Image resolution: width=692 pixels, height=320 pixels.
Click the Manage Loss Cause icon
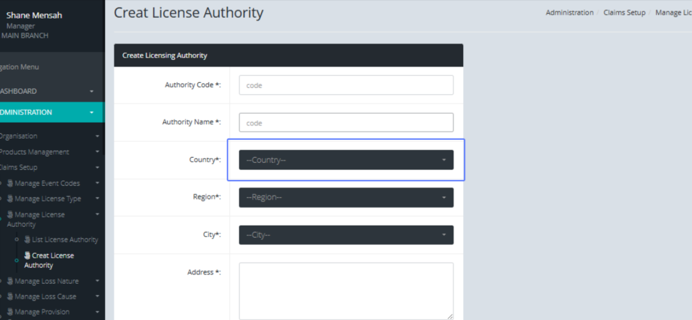tap(10, 296)
